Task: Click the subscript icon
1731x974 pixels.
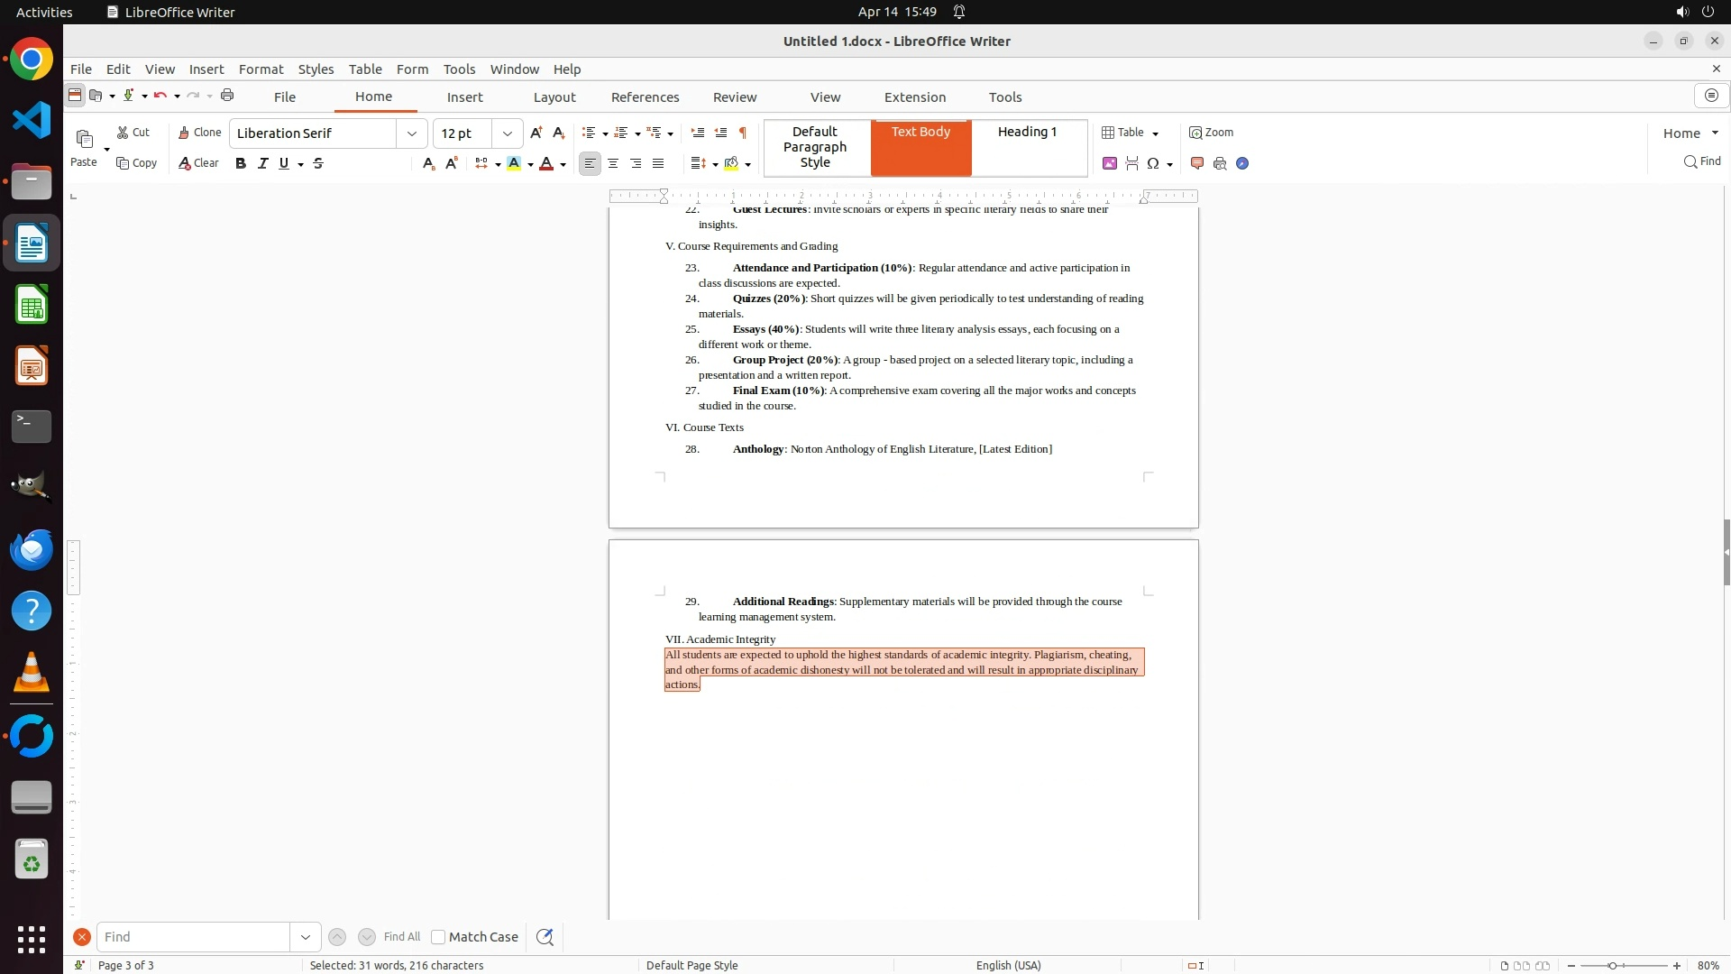Action: click(428, 163)
